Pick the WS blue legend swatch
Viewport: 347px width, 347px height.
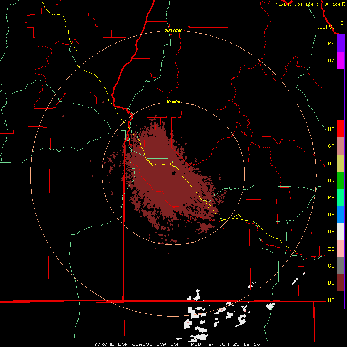tap(340, 214)
